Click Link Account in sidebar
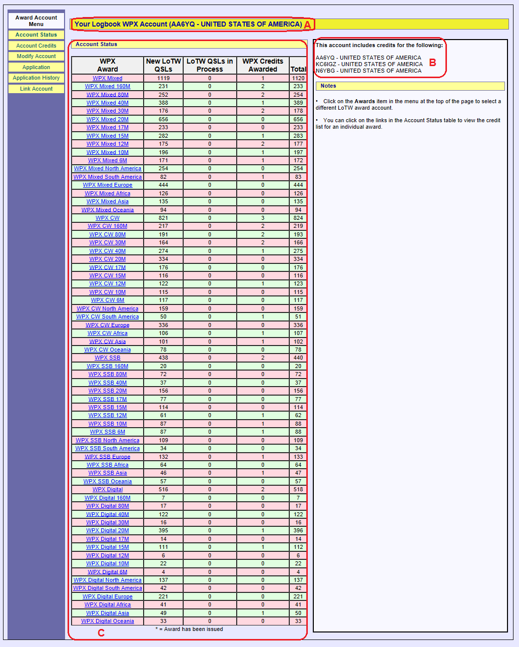The width and height of the screenshot is (519, 647). tap(36, 89)
